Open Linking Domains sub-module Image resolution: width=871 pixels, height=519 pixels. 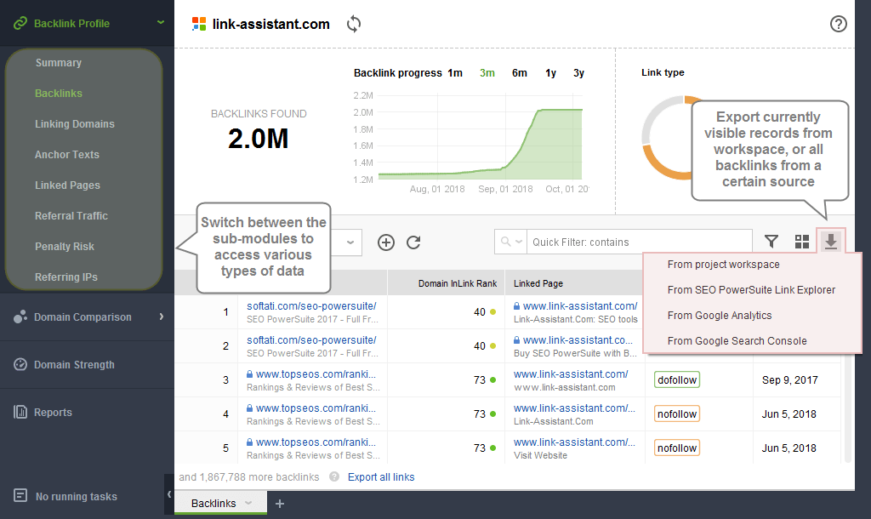[x=75, y=124]
